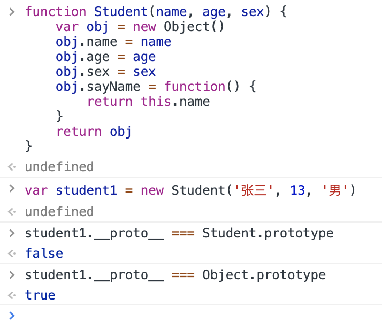Click the input chevron beside var student1
This screenshot has width=382, height=322.
click(12, 188)
